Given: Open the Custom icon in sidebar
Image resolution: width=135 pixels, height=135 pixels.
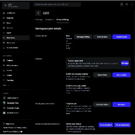Looking at the screenshot, I should (x=4, y=28).
